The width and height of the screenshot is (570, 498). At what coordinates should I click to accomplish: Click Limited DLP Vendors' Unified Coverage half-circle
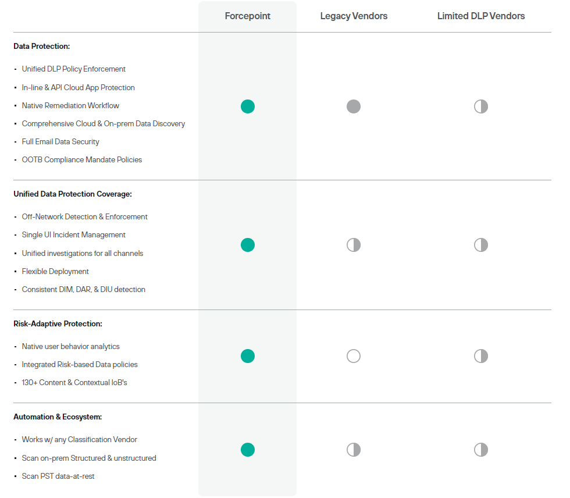tap(481, 245)
